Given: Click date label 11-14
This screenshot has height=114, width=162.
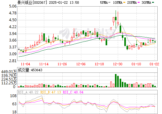Looking at the screenshot, I should (x=44, y=64).
